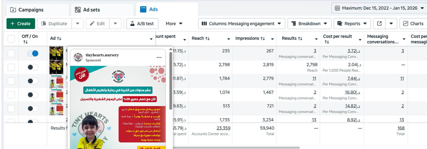The image size is (427, 149).
Task: Click the Ads tab blue icon
Action: click(143, 10)
